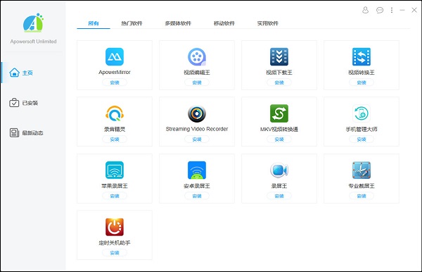
Task: Select the MKV视频转换通 green icon
Action: (x=279, y=113)
